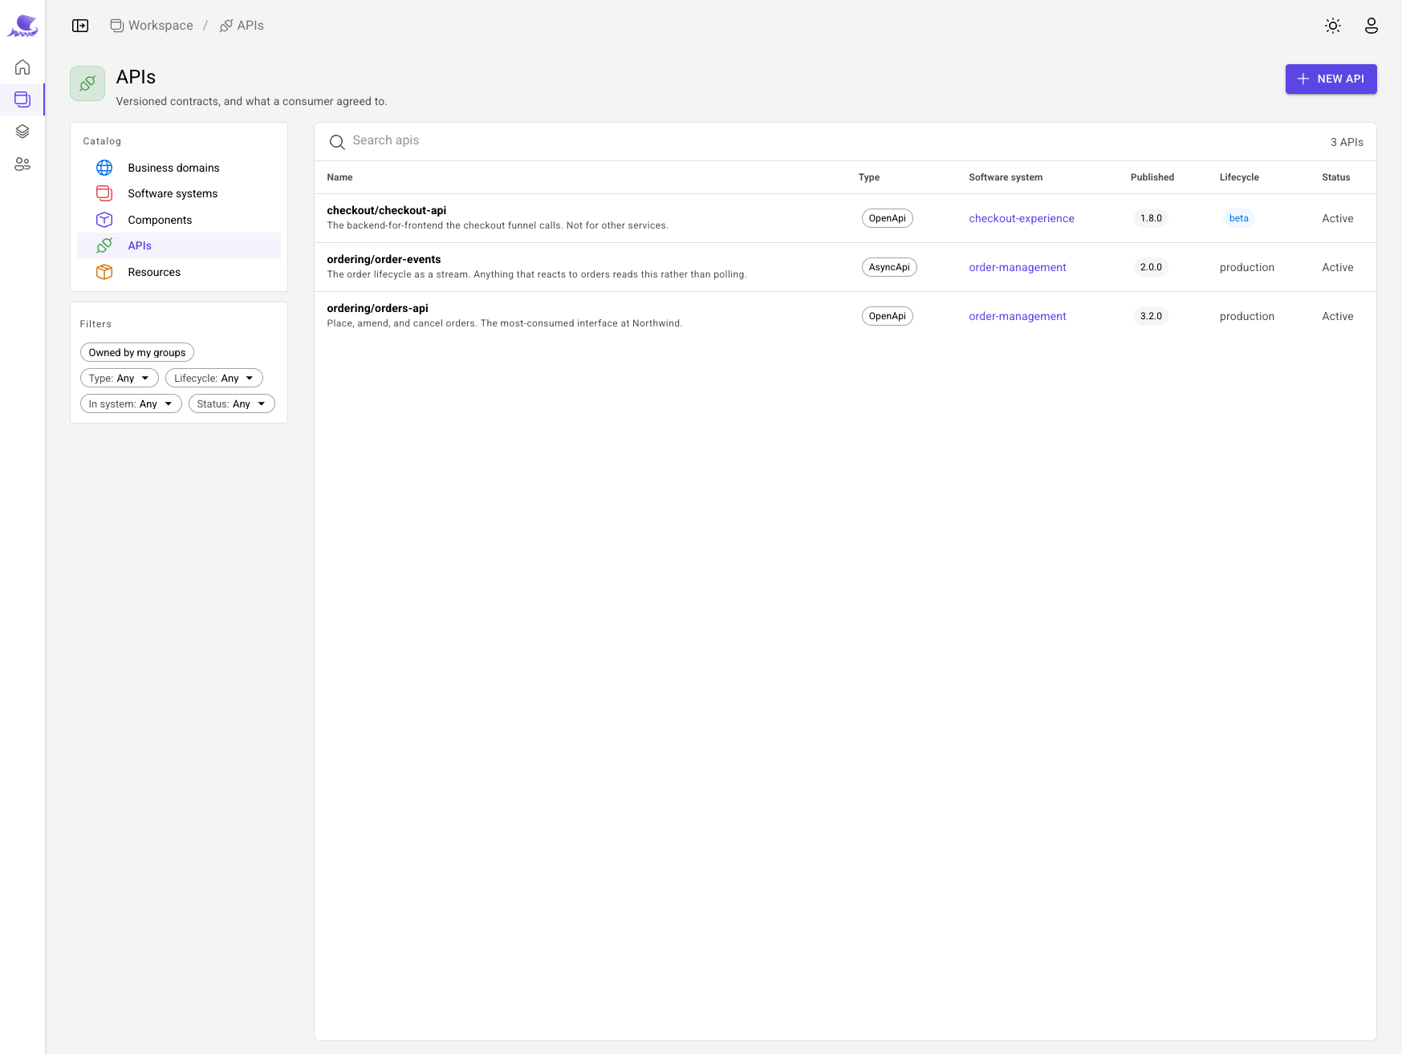Select Software systems in the catalog

click(179, 193)
